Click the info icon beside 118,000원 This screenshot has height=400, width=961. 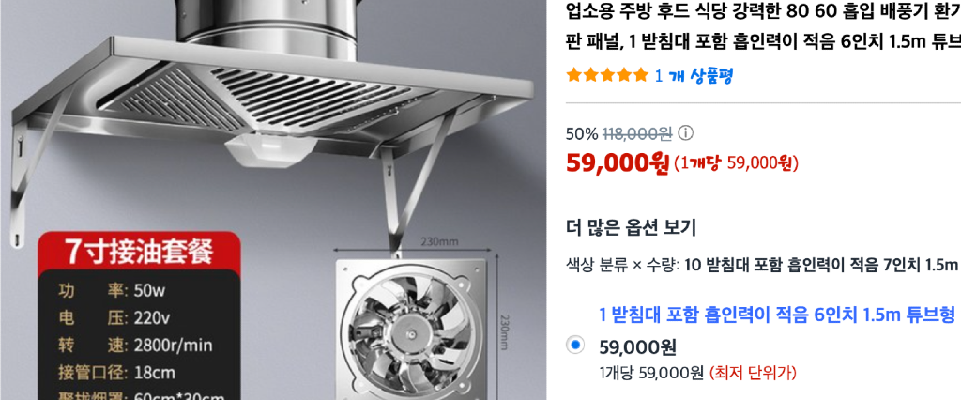pyautogui.click(x=687, y=133)
